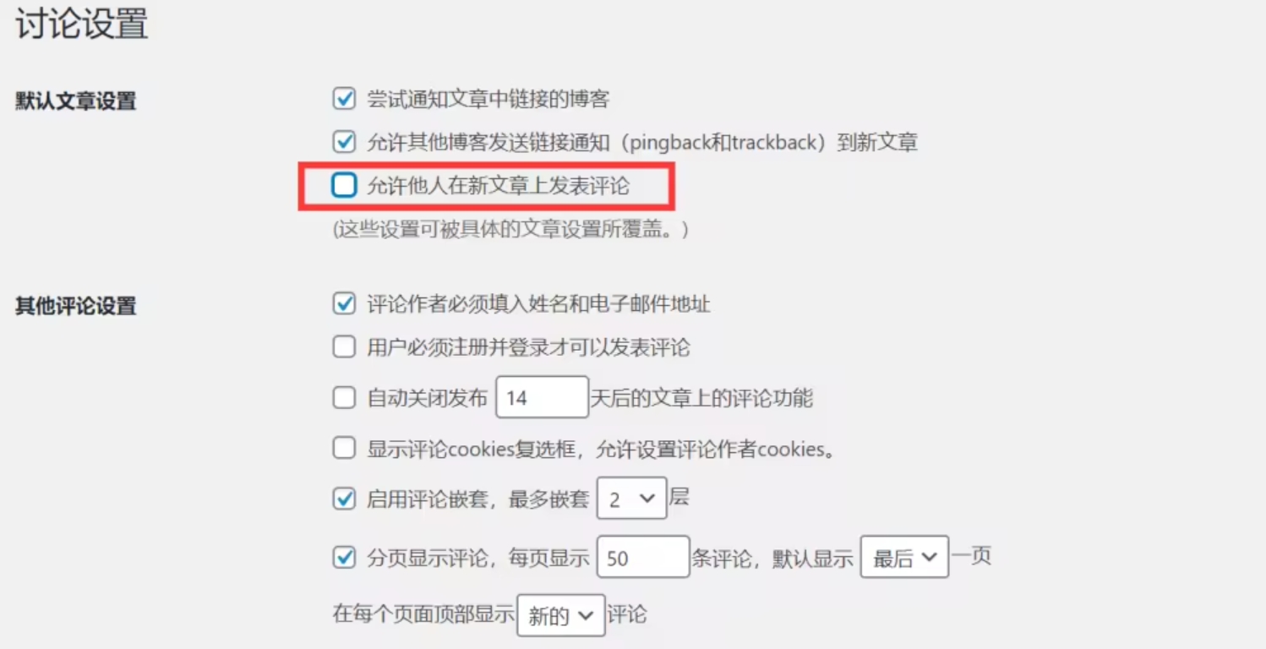Screen dimensions: 1266x649
Task: Uncheck 评论作者必须填入姓名和电子邮件地址 checkbox
Action: coord(344,303)
